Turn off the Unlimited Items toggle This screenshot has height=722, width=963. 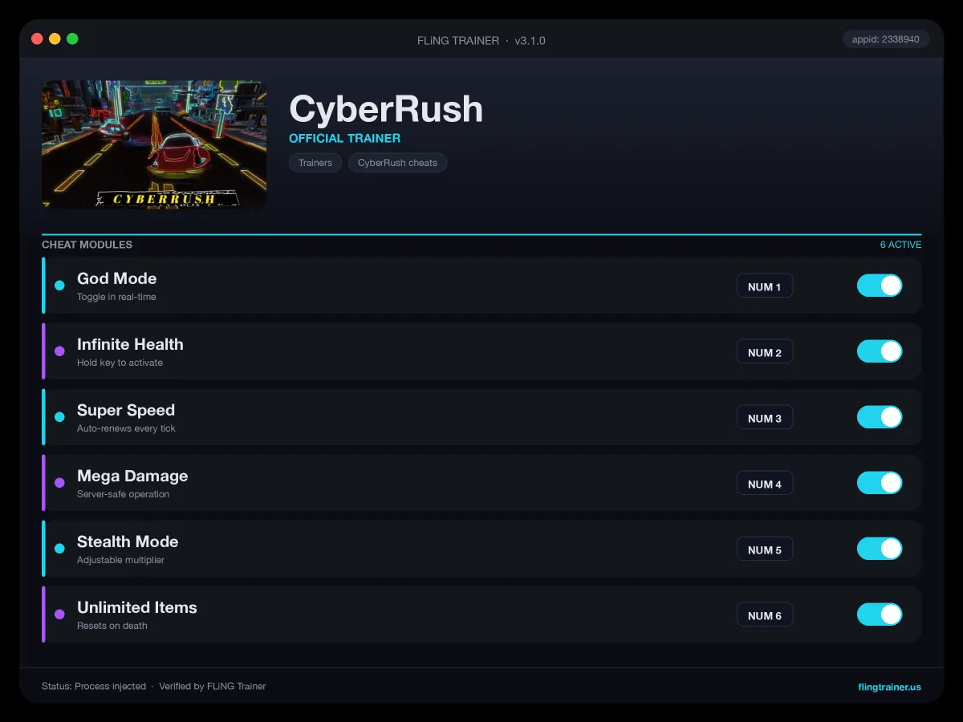[880, 615]
